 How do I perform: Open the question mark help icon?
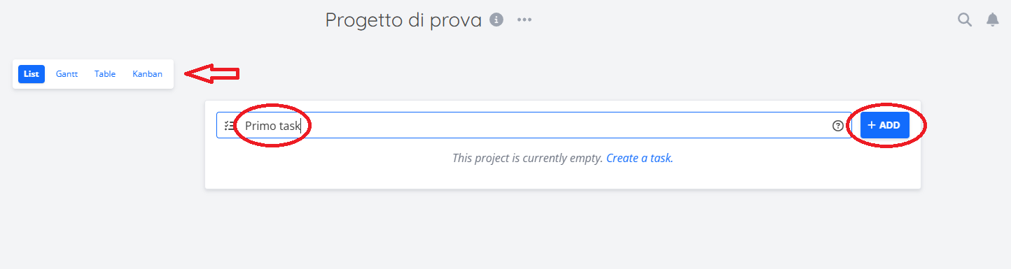[x=838, y=126]
